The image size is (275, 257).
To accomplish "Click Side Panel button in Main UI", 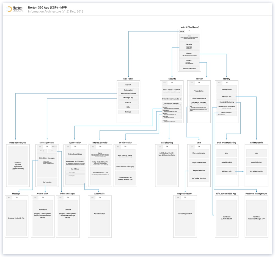I will coord(182,31).
